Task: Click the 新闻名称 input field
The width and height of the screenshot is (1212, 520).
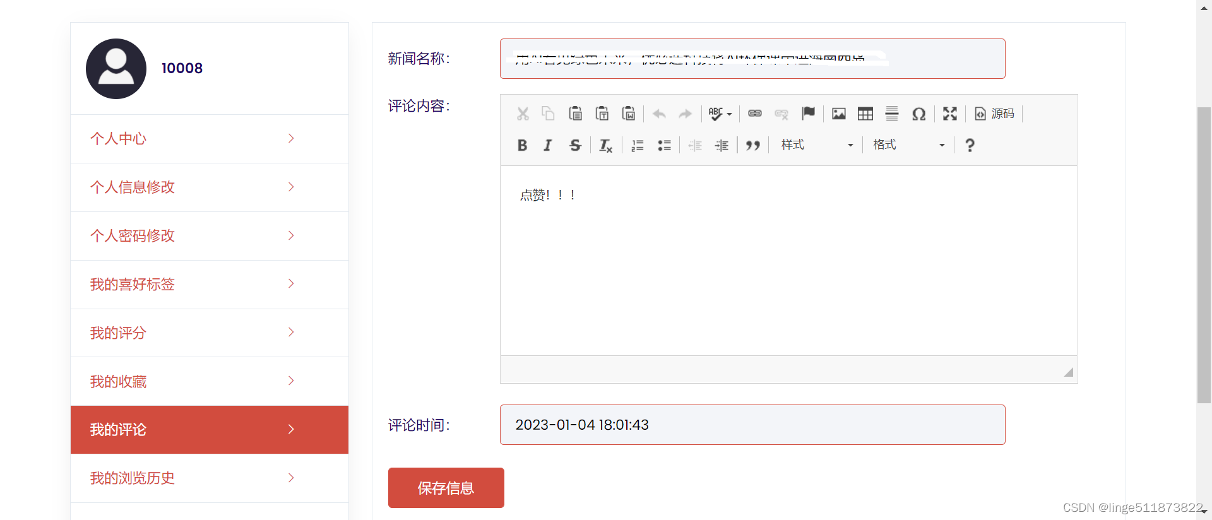Action: 752,59
